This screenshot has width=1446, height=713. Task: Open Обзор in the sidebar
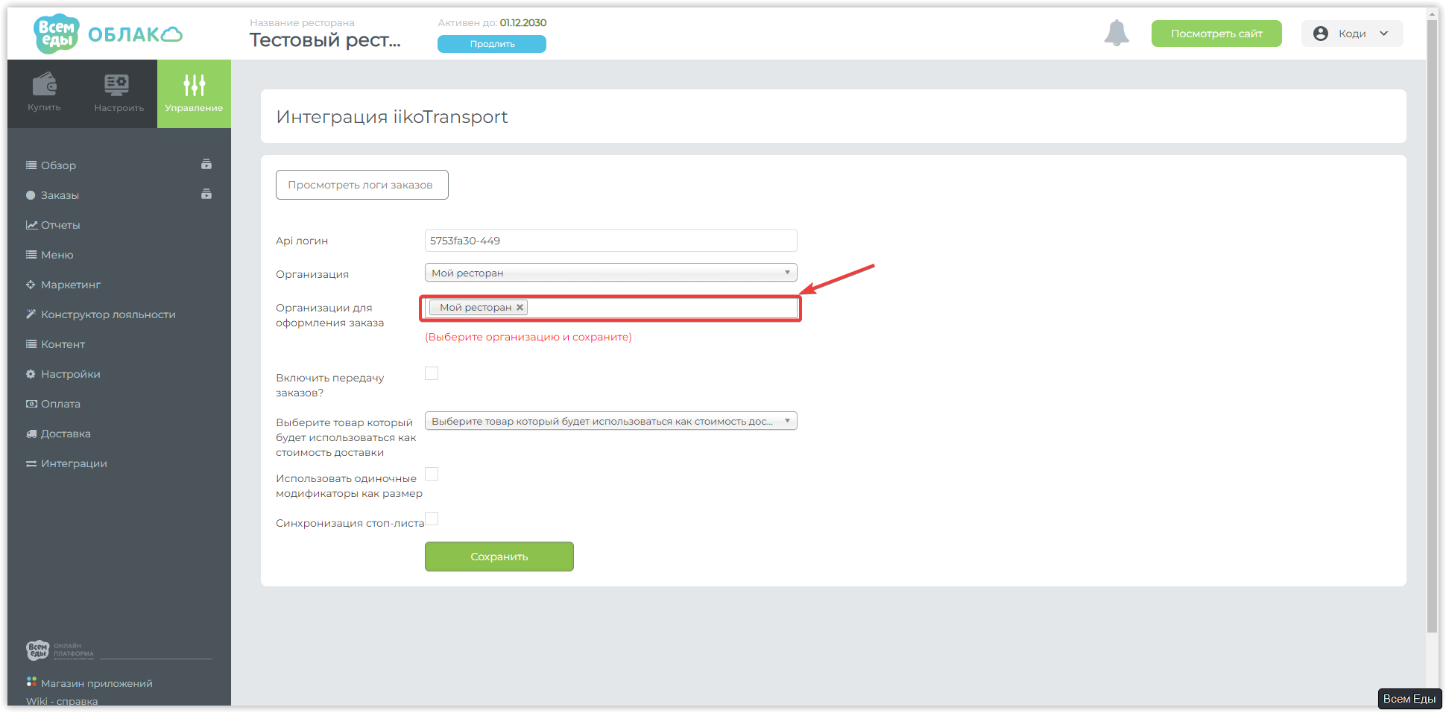(59, 165)
